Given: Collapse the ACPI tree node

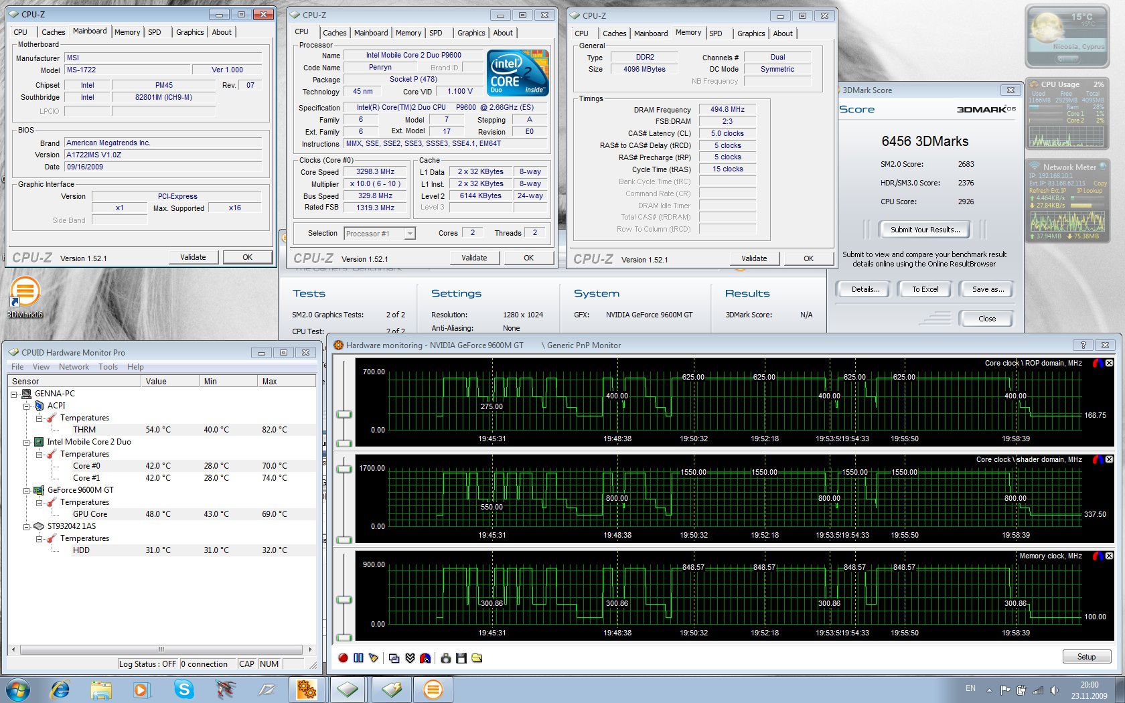Looking at the screenshot, I should coord(27,406).
